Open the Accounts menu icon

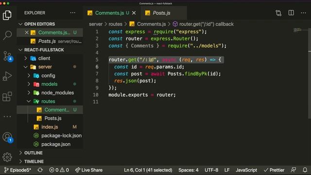[8, 137]
